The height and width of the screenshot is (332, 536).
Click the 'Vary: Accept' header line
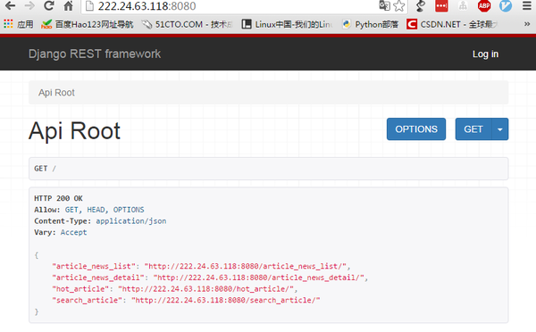pos(61,232)
